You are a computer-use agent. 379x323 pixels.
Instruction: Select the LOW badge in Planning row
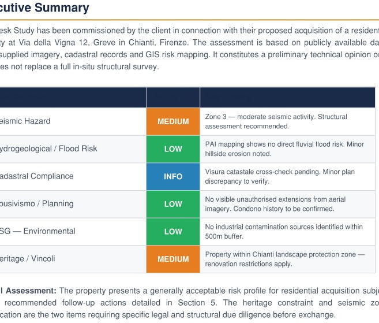(x=173, y=204)
